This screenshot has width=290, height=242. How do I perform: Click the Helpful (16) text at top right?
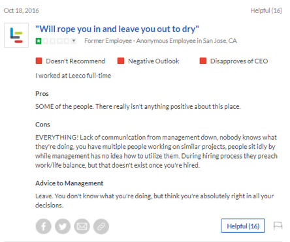266,10
